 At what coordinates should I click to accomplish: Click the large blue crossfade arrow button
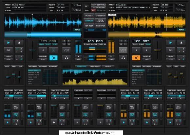[x=53, y=58]
